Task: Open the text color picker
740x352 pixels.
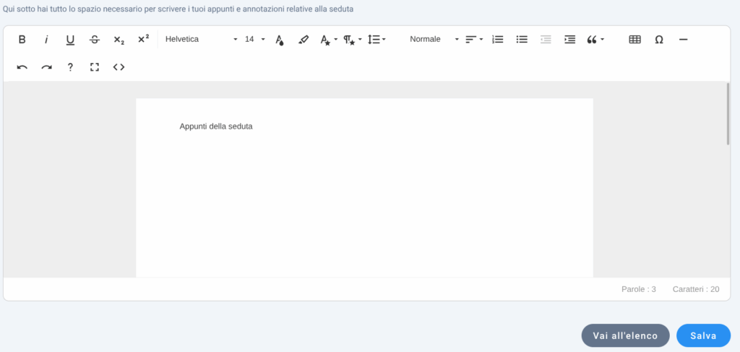Action: tap(280, 40)
